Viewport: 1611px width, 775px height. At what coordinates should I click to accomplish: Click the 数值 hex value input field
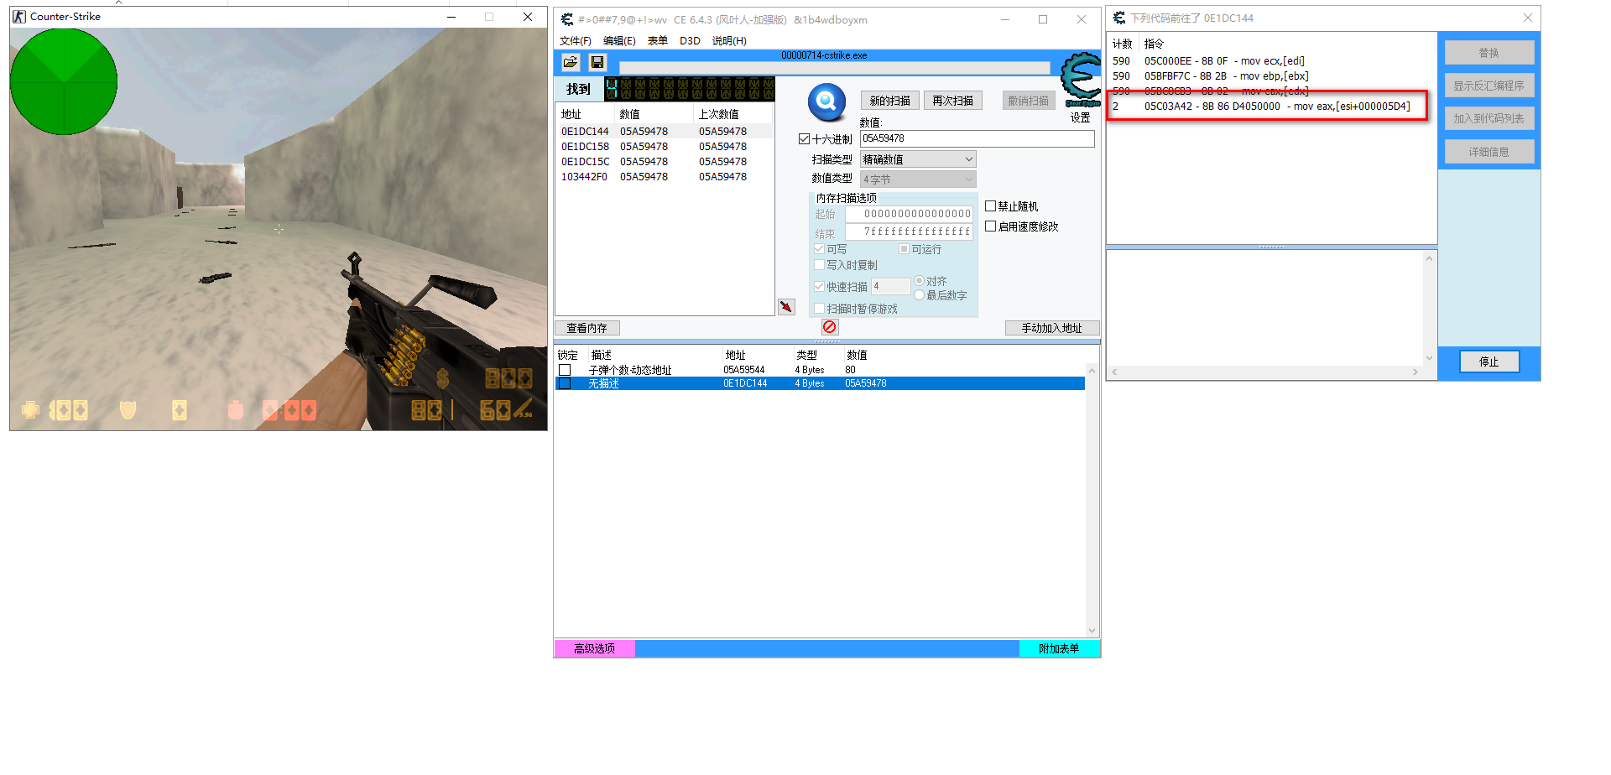(978, 138)
